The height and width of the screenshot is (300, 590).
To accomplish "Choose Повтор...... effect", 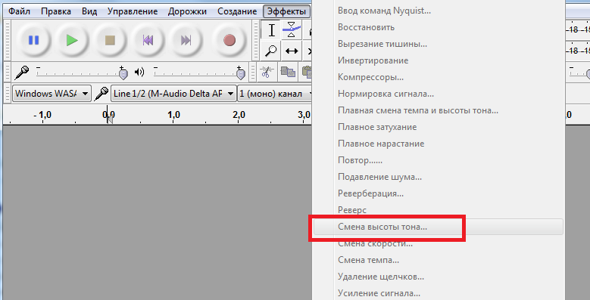I will tap(439, 160).
